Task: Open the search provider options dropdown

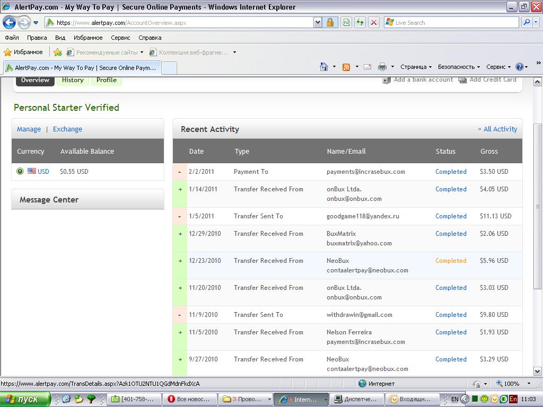Action: tap(536, 22)
